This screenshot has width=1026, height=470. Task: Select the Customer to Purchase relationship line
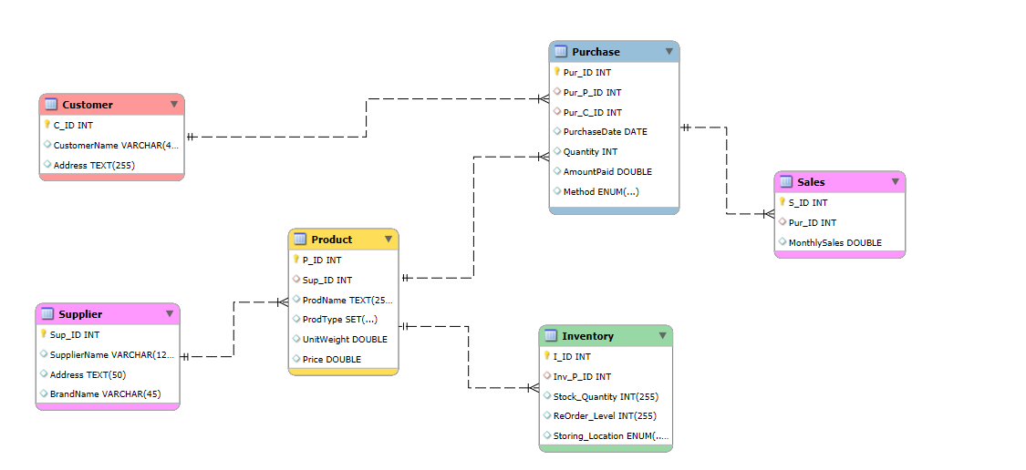pyautogui.click(x=367, y=117)
